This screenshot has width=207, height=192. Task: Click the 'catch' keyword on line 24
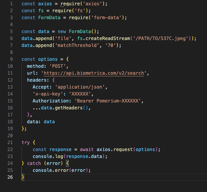click(34, 163)
